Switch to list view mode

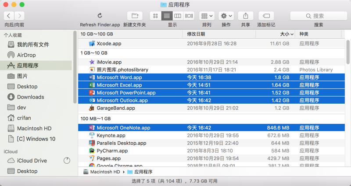167,16
